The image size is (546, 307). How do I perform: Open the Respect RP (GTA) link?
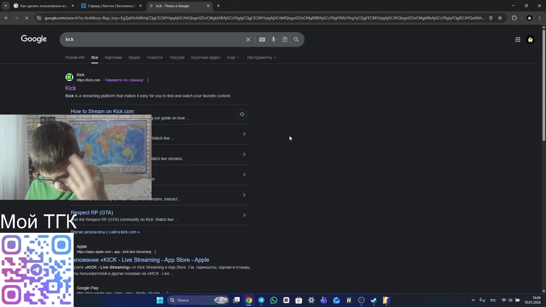[92, 212]
